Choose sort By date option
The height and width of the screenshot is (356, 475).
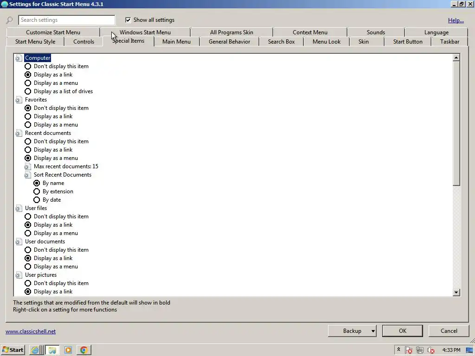(x=37, y=200)
